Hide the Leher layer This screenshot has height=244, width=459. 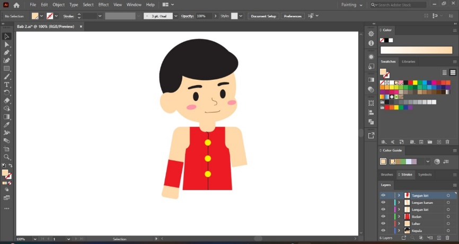[x=383, y=223]
